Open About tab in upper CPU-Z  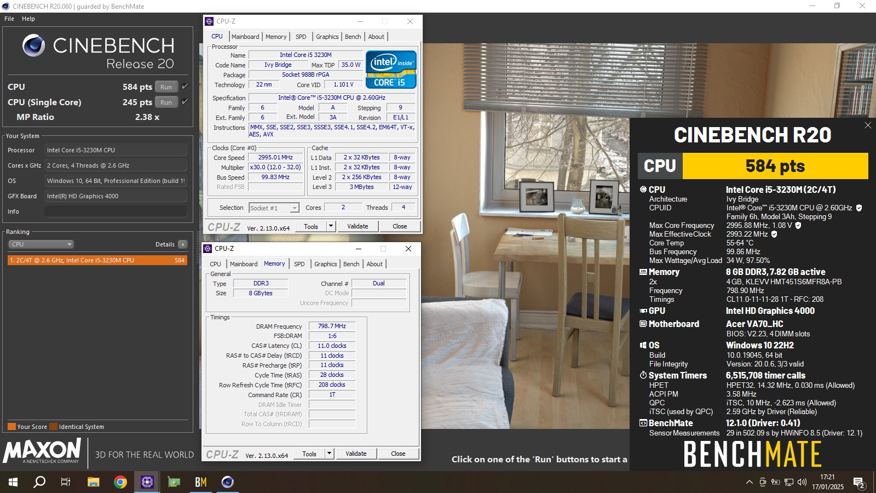coord(376,37)
